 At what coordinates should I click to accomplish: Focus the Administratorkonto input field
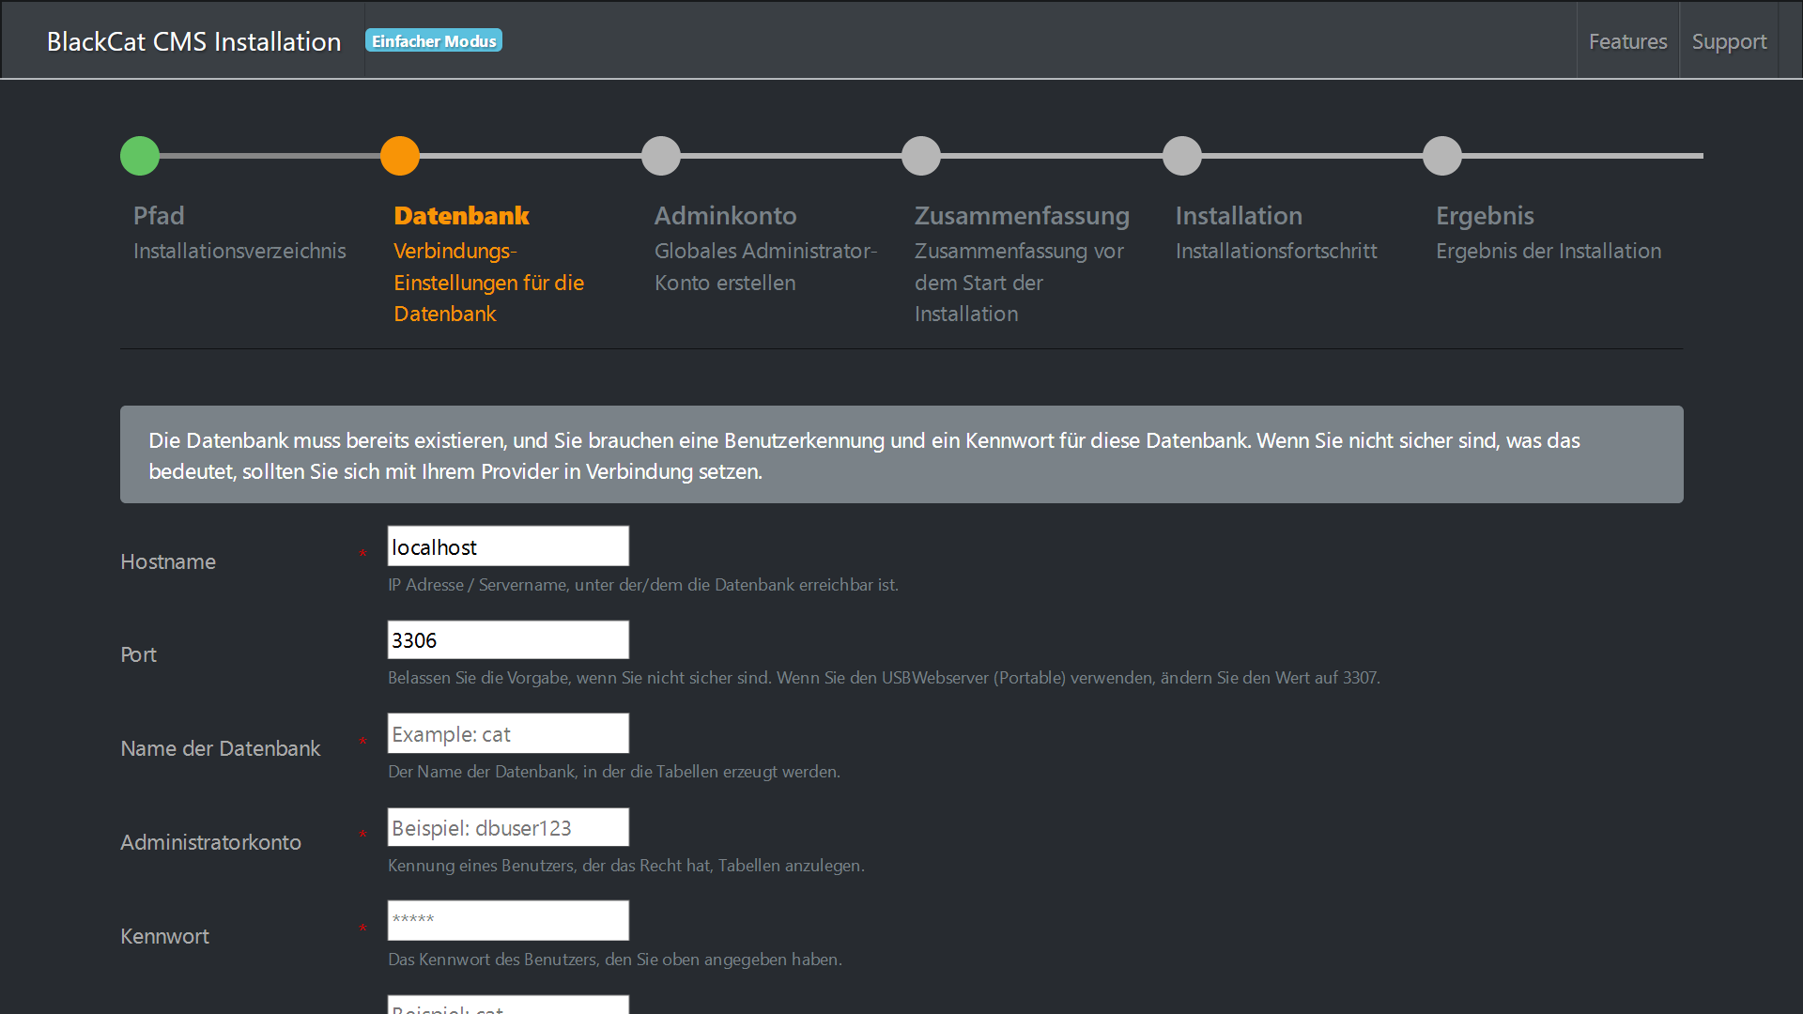(508, 827)
